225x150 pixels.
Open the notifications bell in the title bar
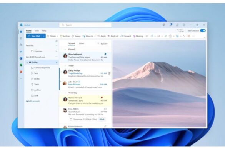(171, 25)
